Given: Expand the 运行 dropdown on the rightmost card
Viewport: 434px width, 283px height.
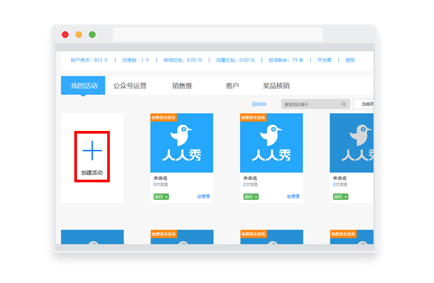Looking at the screenshot, I should [x=341, y=197].
